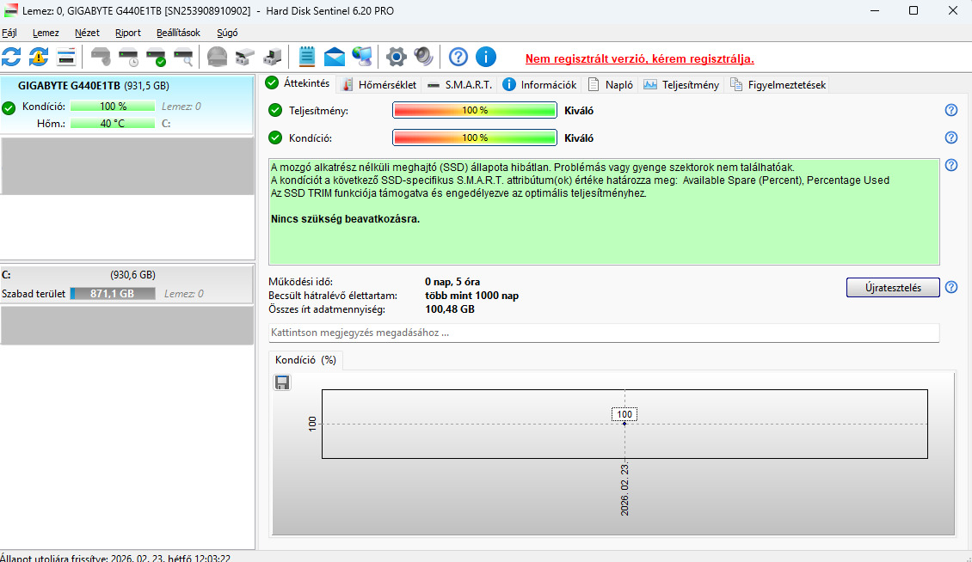
Task: Save the graph with the floppy icon
Action: (x=282, y=382)
